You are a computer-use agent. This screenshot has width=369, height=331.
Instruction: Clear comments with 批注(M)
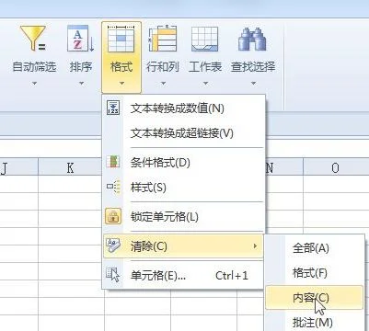pos(315,322)
